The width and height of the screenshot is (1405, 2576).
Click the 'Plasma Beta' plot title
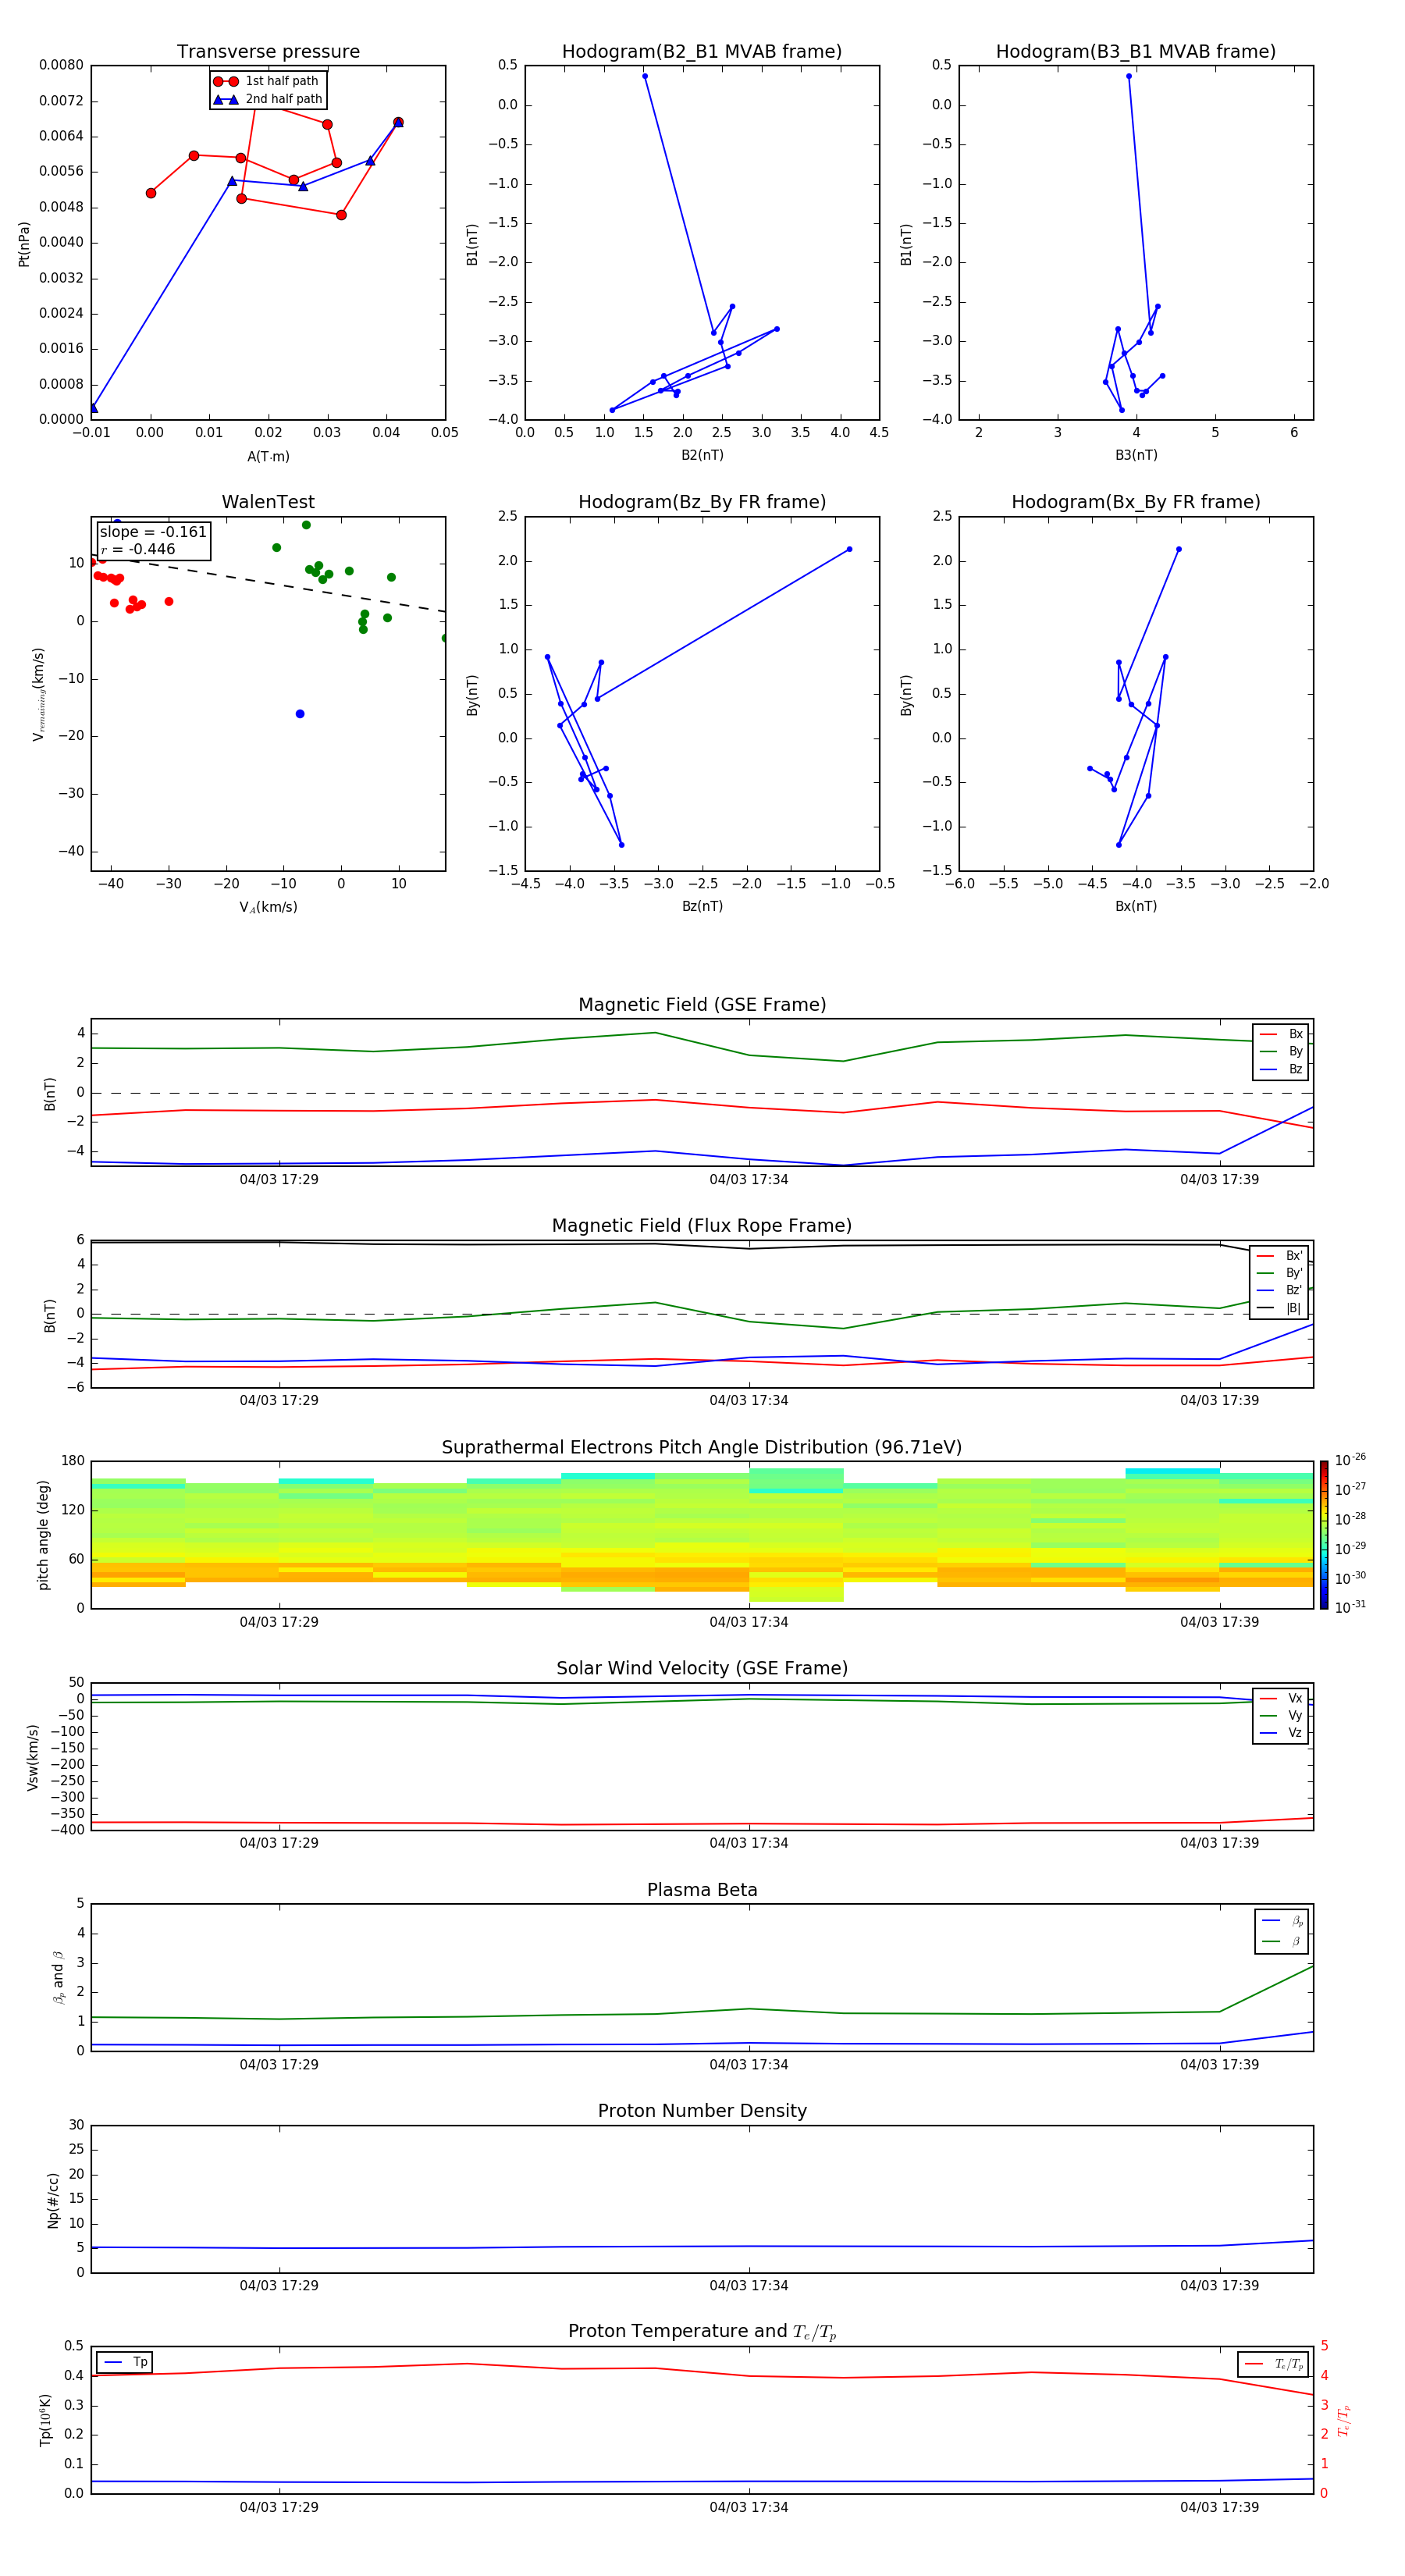point(701,1890)
